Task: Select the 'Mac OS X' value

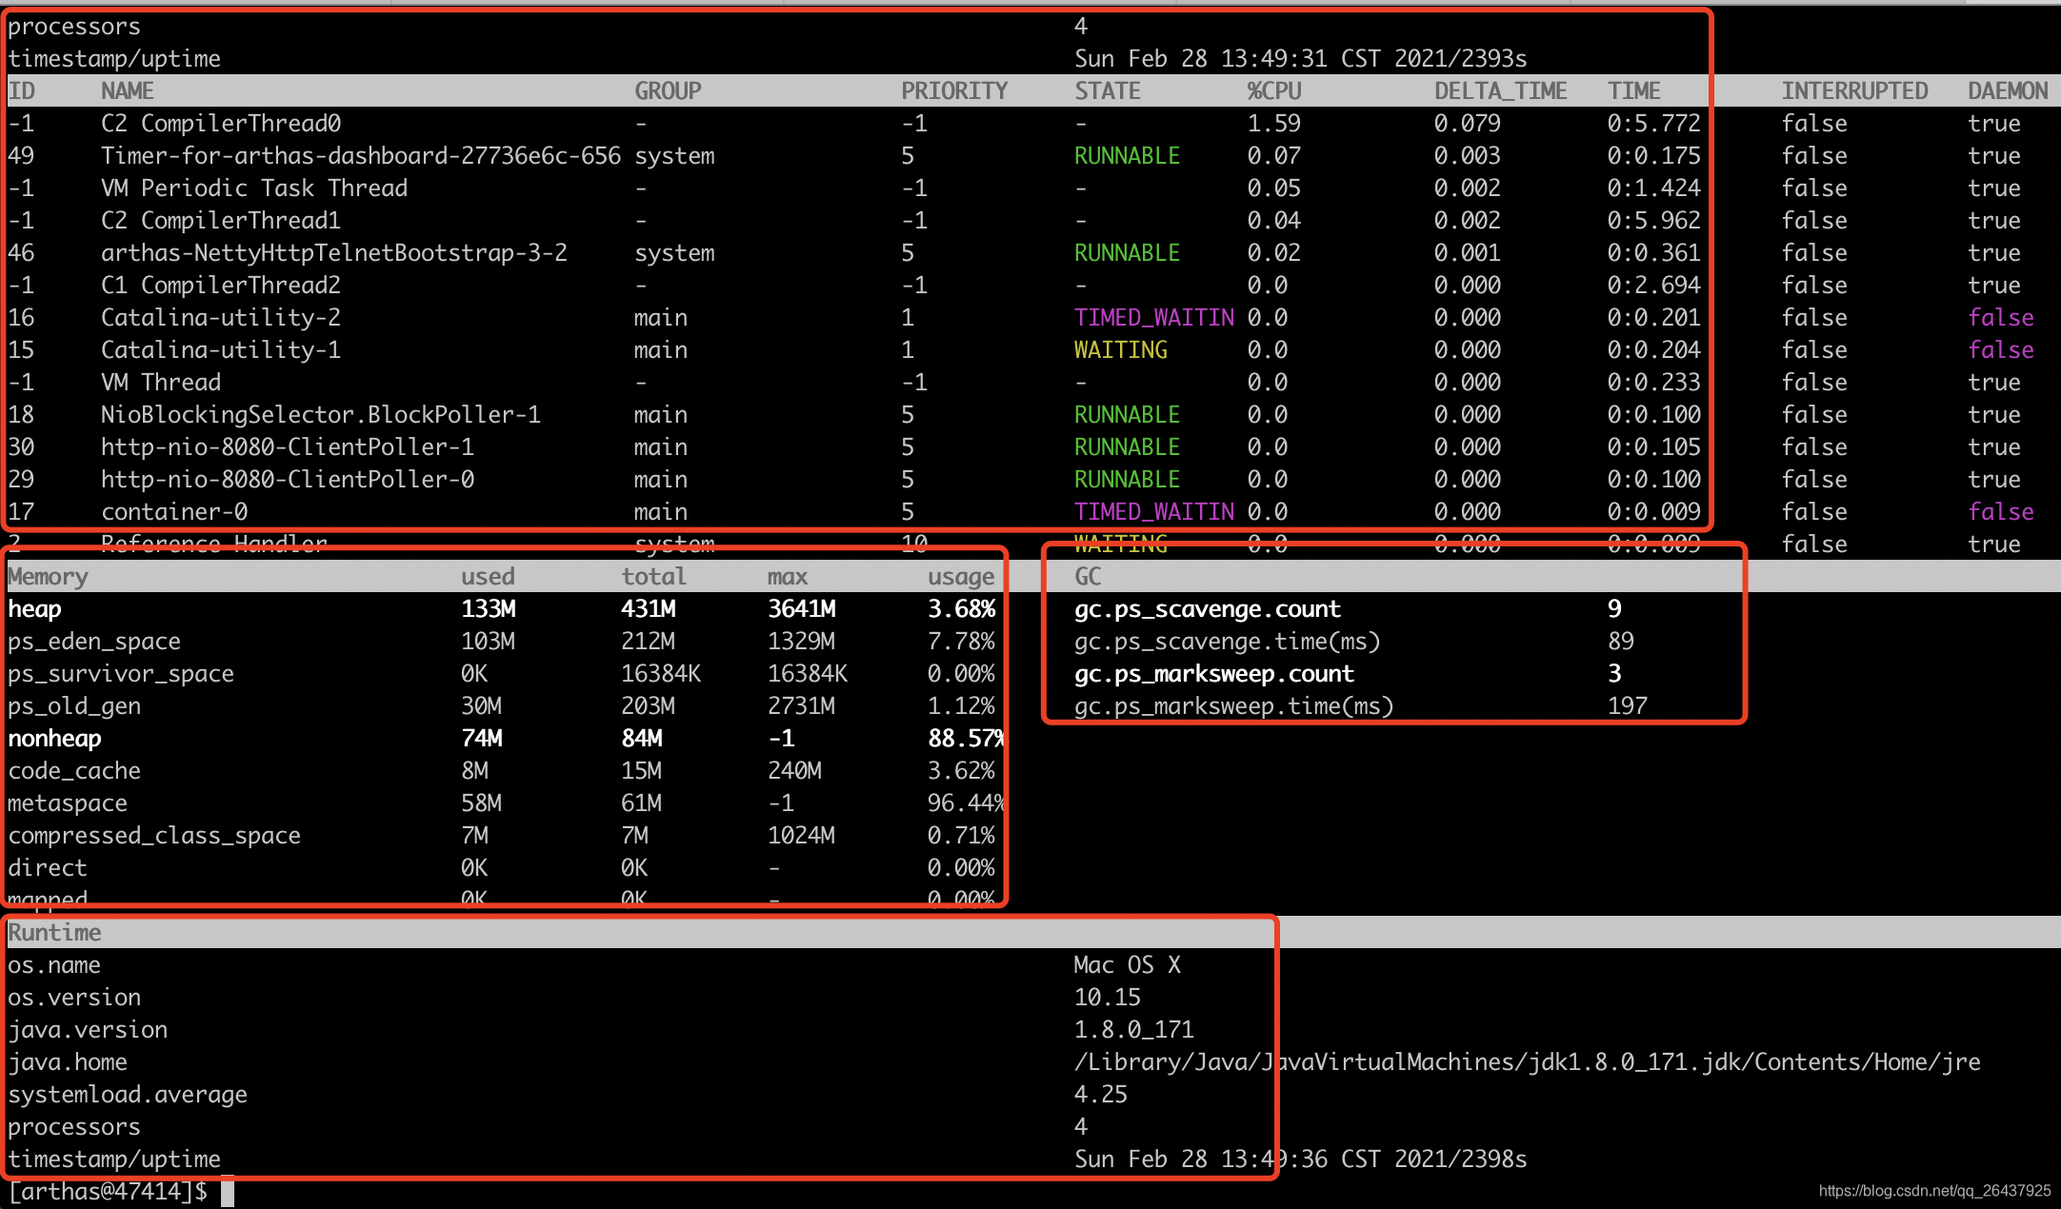Action: [1128, 965]
